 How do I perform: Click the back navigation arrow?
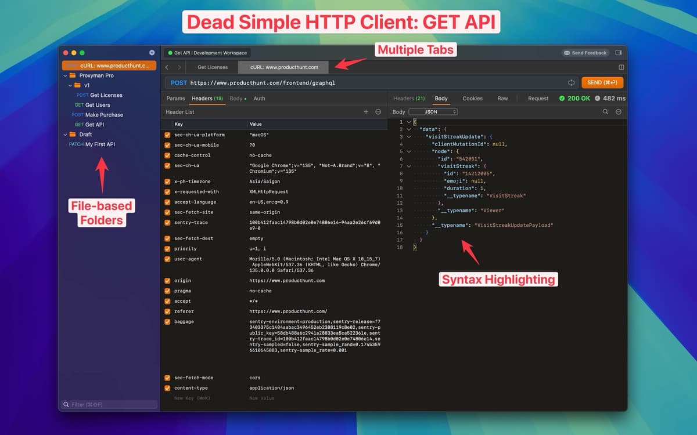pyautogui.click(x=167, y=67)
